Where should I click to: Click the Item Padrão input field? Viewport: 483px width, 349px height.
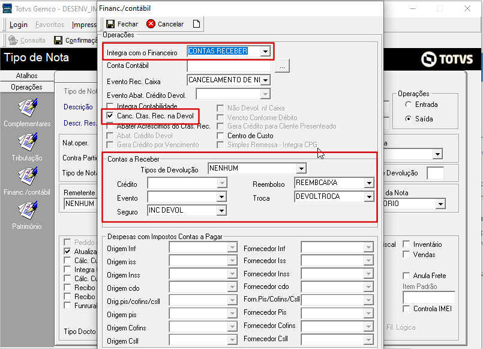[429, 298]
